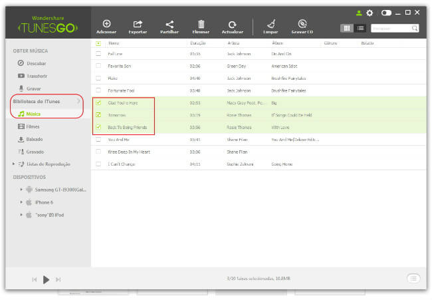Check the Fall Line song checkbox
The height and width of the screenshot is (300, 432).
pos(98,53)
